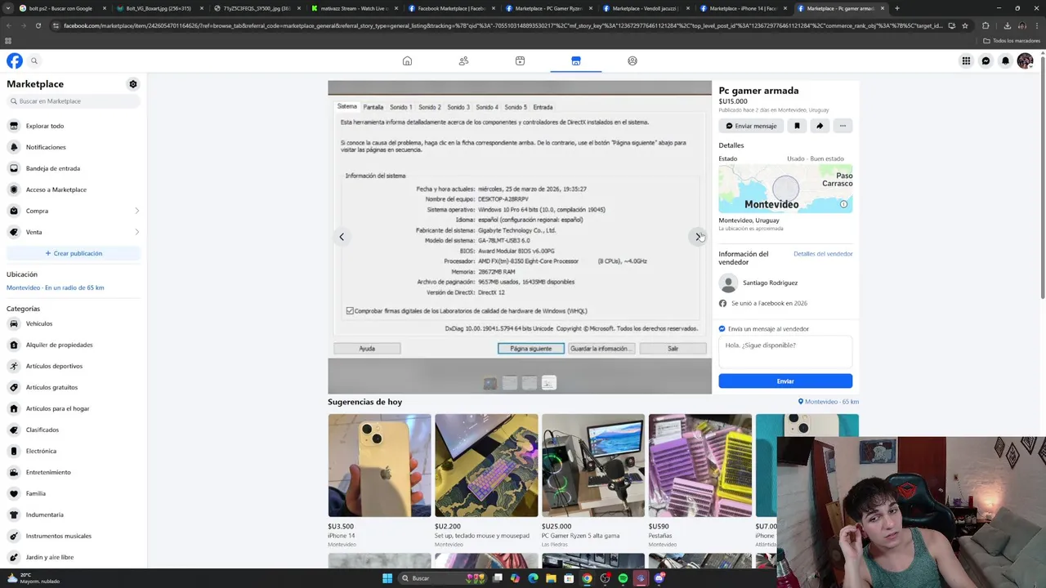
Task: Share the listing with arrow icon
Action: [x=820, y=126]
